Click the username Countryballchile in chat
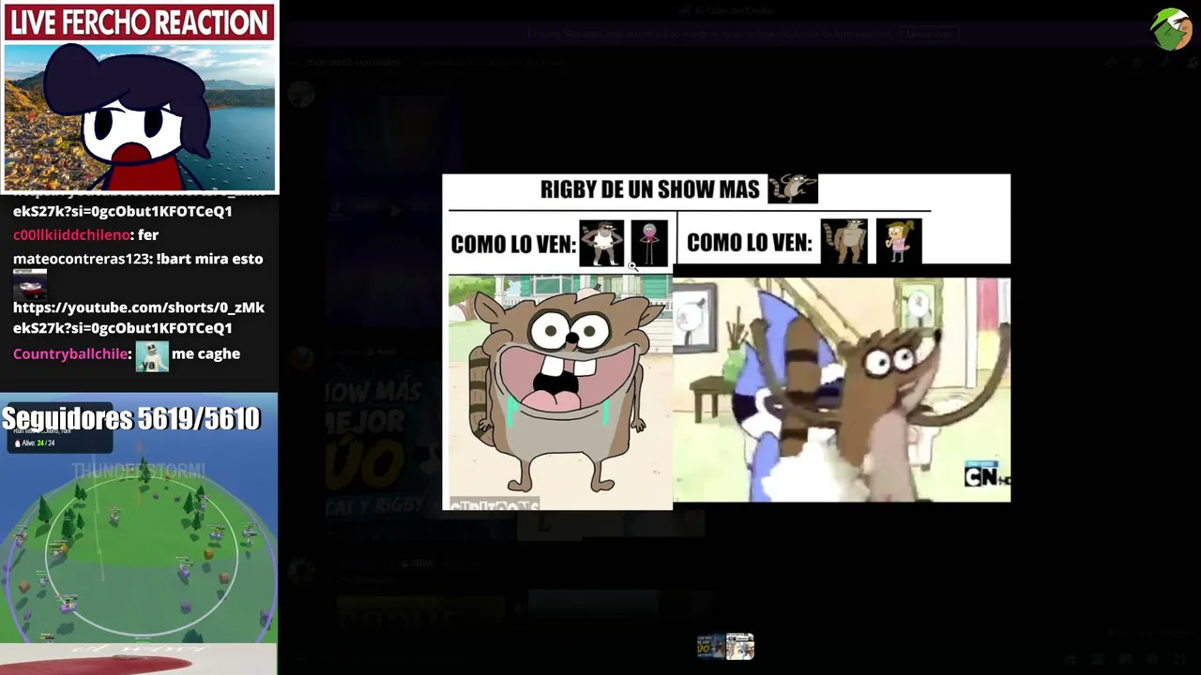This screenshot has height=675, width=1201. pos(70,354)
